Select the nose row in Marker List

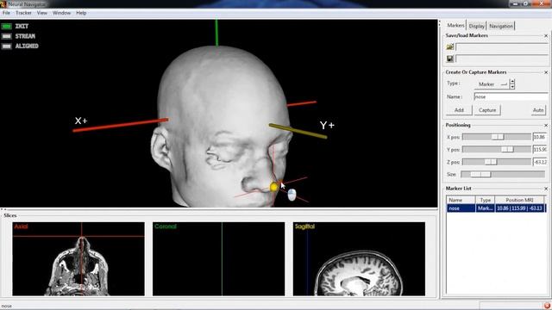click(x=497, y=208)
